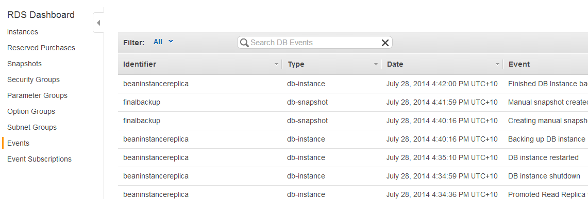Click 'Finished DB Instance' event text in first row

548,84
